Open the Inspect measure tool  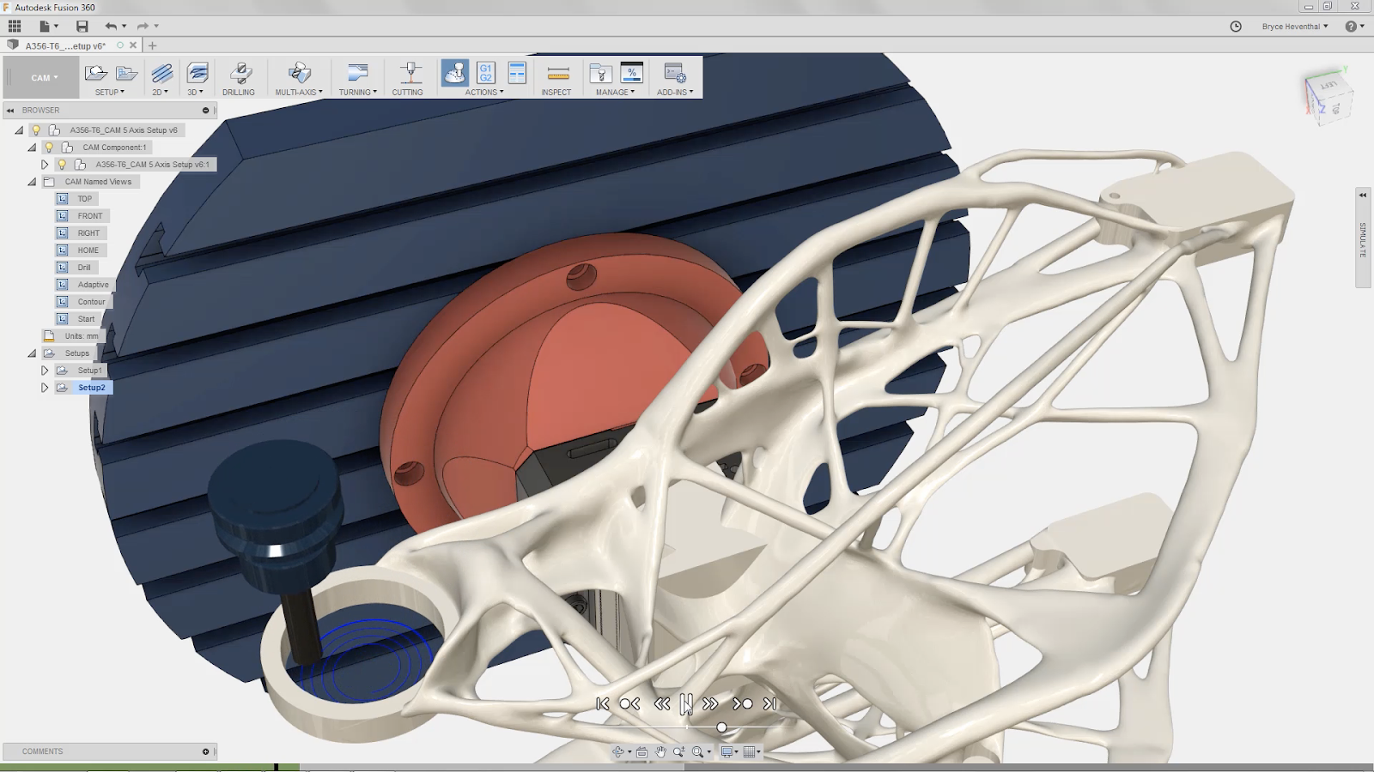coord(557,74)
